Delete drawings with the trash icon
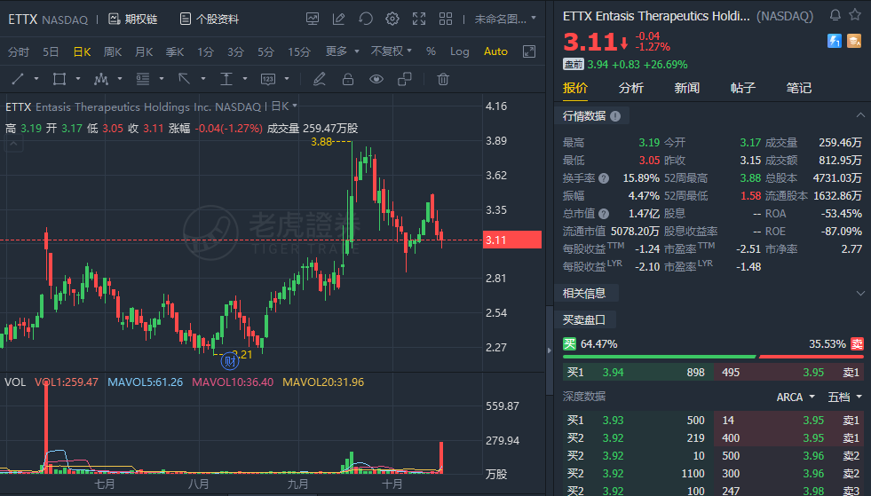 [443, 80]
